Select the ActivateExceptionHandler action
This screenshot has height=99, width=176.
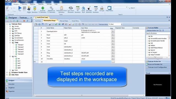158,41
